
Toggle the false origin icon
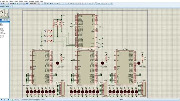48,4
